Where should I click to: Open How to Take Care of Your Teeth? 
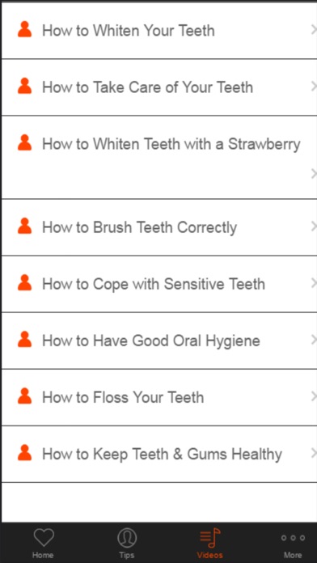(x=158, y=87)
